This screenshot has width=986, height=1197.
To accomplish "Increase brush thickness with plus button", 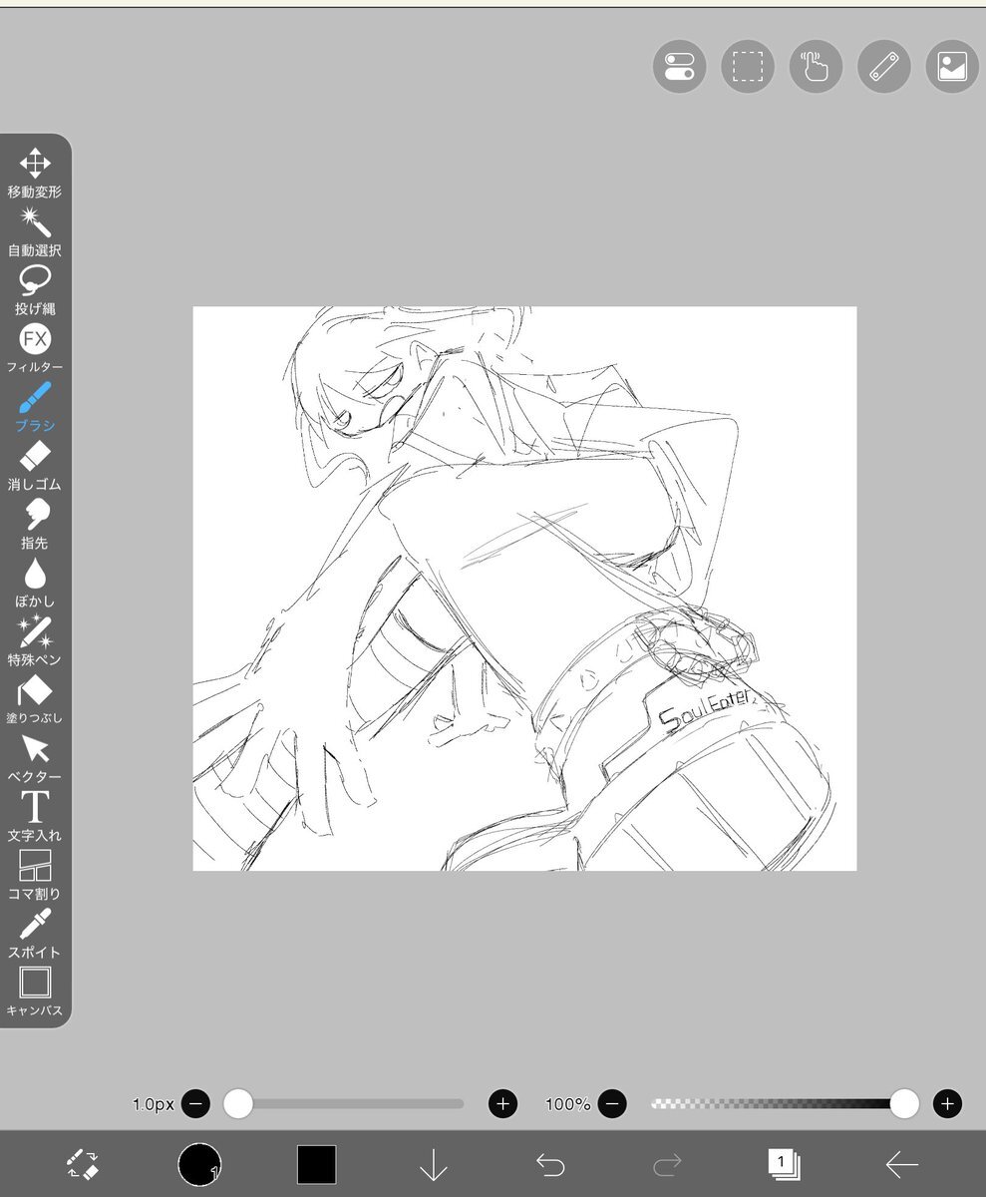I will (x=502, y=1103).
